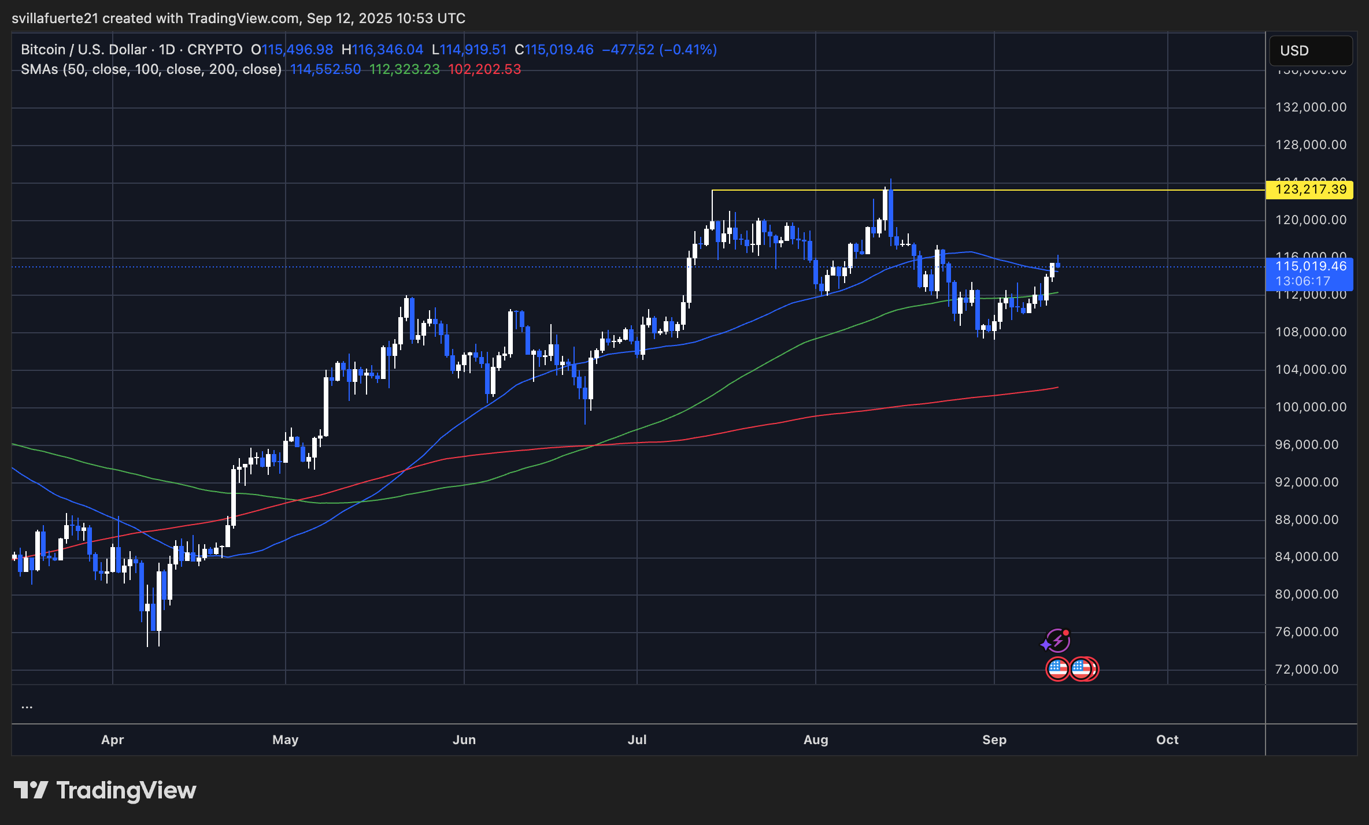Click the left US flag economic event icon
The image size is (1369, 825).
[x=1057, y=669]
